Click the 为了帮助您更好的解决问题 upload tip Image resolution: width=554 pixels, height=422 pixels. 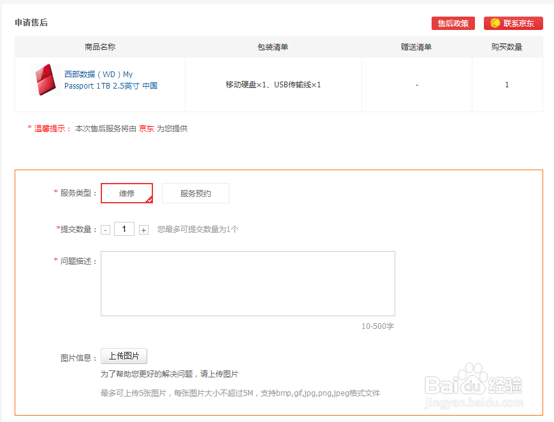click(170, 374)
